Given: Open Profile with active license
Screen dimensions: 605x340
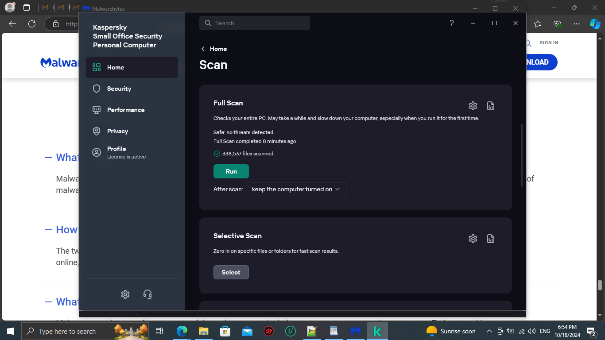Looking at the screenshot, I should 132,152.
